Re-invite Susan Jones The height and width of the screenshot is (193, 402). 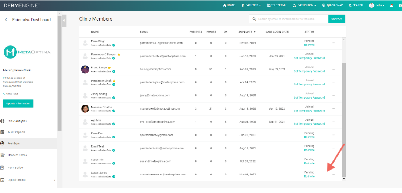tap(309, 177)
